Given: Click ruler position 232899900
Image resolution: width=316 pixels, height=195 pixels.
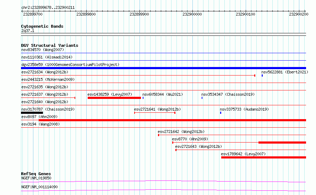Looking at the screenshot, I should click(139, 14).
